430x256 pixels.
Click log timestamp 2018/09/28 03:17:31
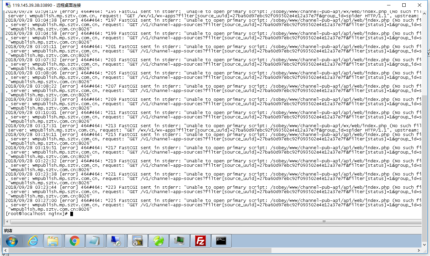coord(31,126)
